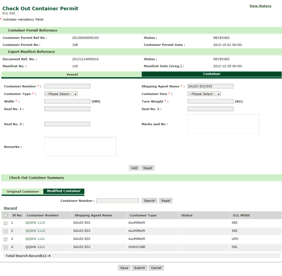Click the Add button
This screenshot has height=276, width=282.
pyautogui.click(x=134, y=168)
